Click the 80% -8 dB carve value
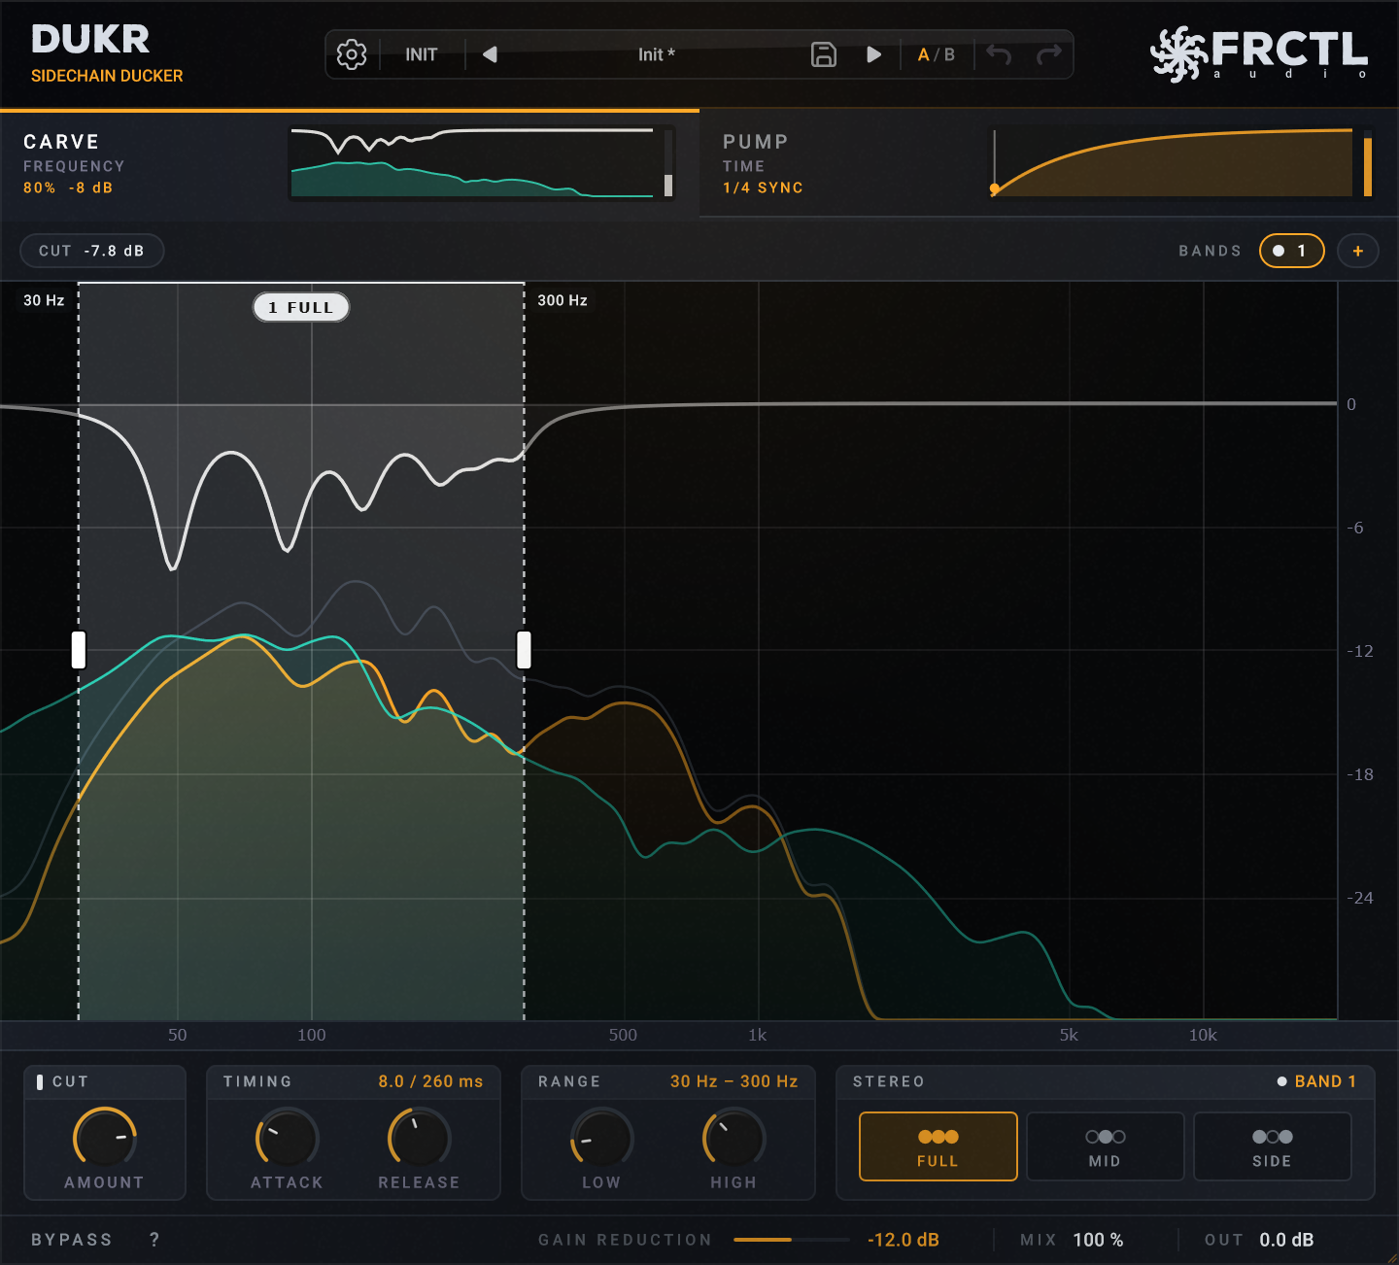Image resolution: width=1399 pixels, height=1265 pixels. (x=68, y=188)
